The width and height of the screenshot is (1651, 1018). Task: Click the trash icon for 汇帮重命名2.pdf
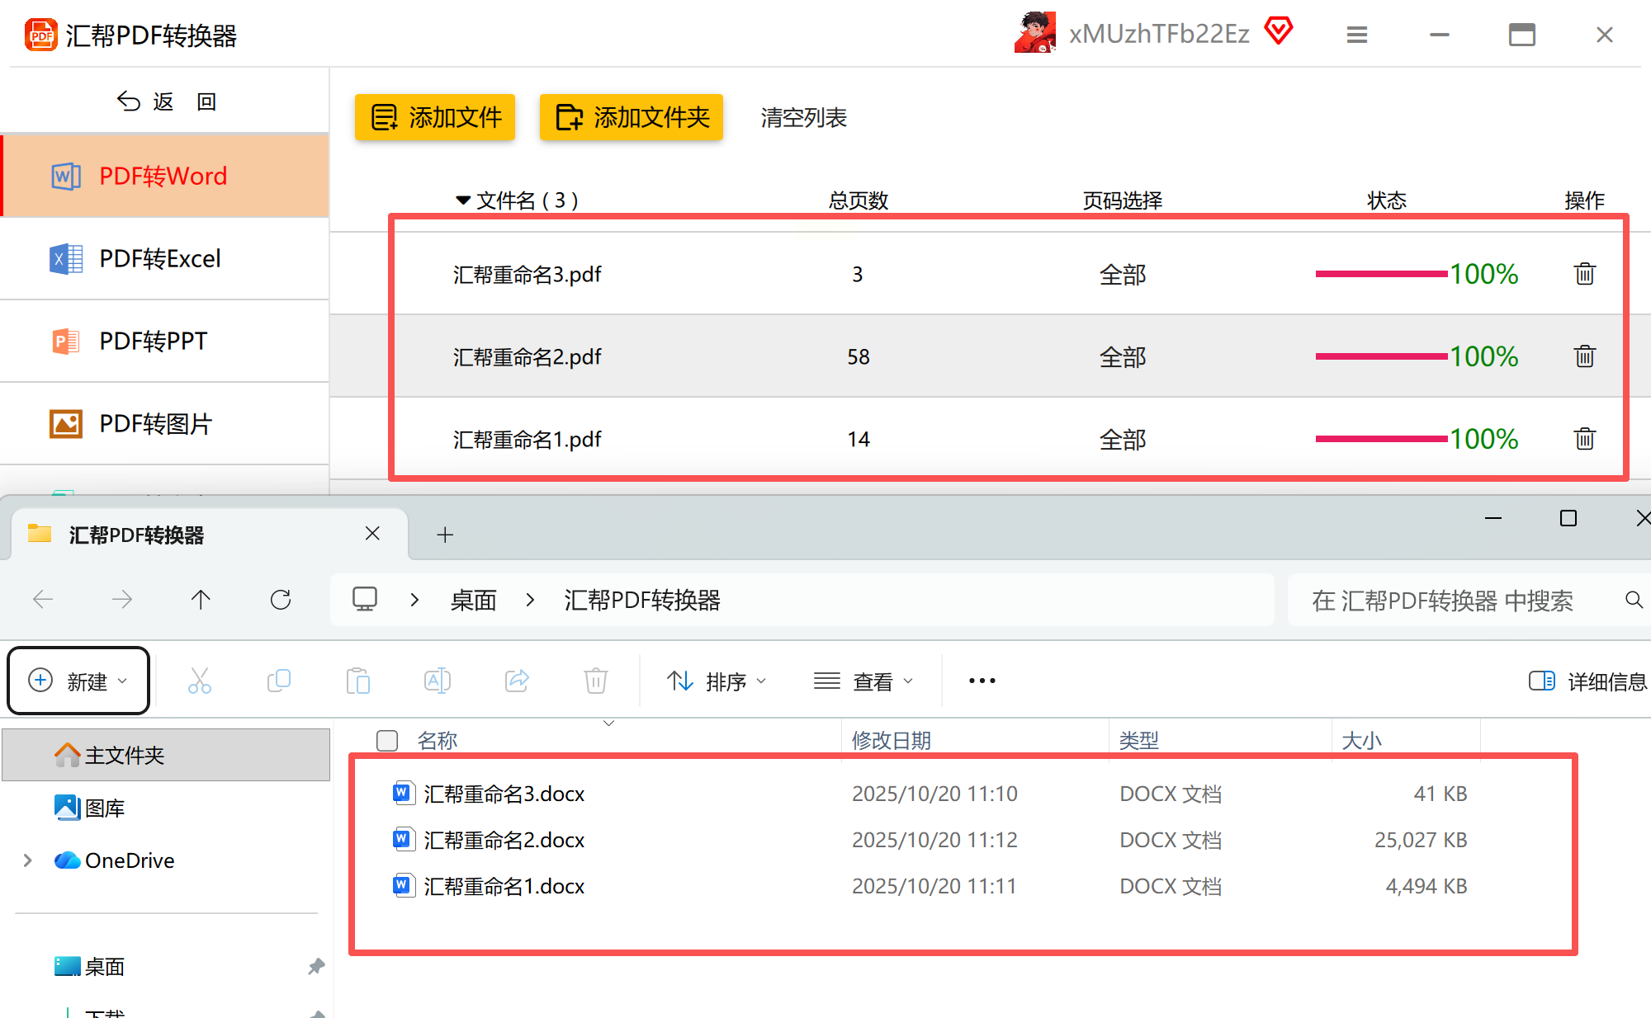(1584, 356)
